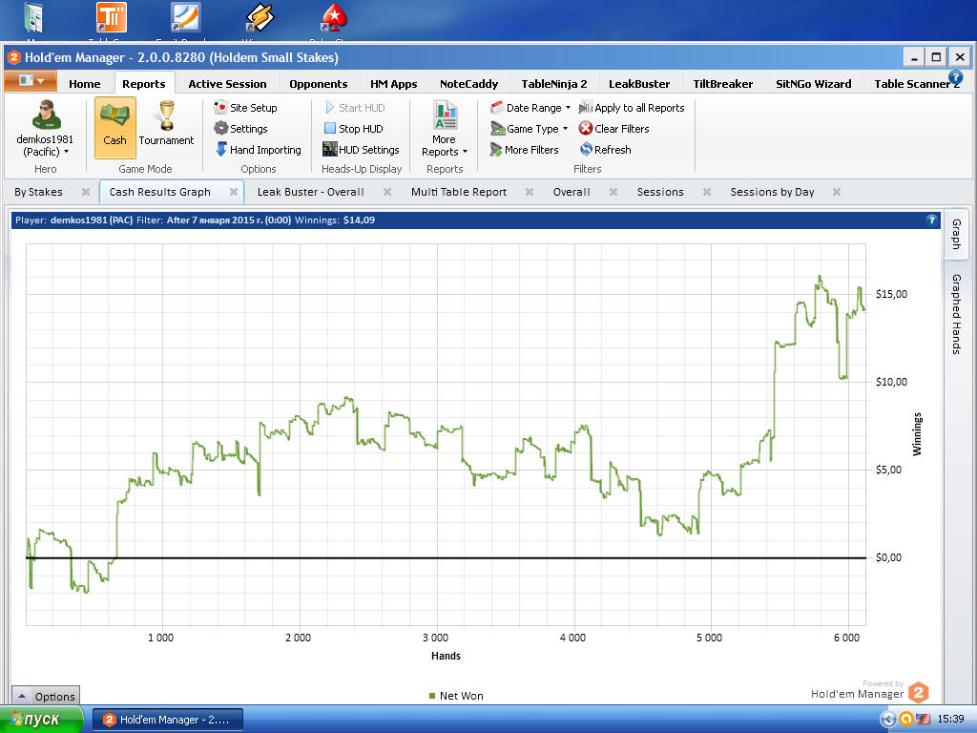Open the Winamp desktop shortcut icon

coord(260,19)
